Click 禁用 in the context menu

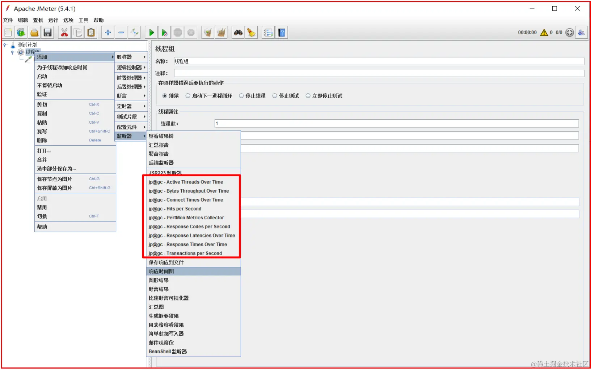pos(75,208)
